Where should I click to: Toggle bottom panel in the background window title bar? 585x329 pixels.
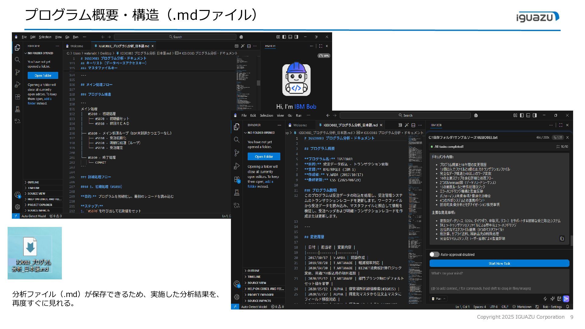[x=290, y=37]
